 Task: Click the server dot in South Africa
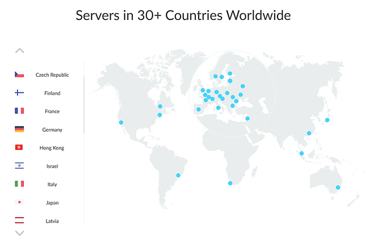pos(230,183)
